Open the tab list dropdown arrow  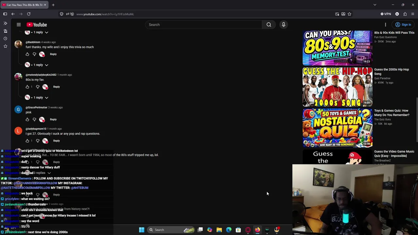click(x=375, y=5)
